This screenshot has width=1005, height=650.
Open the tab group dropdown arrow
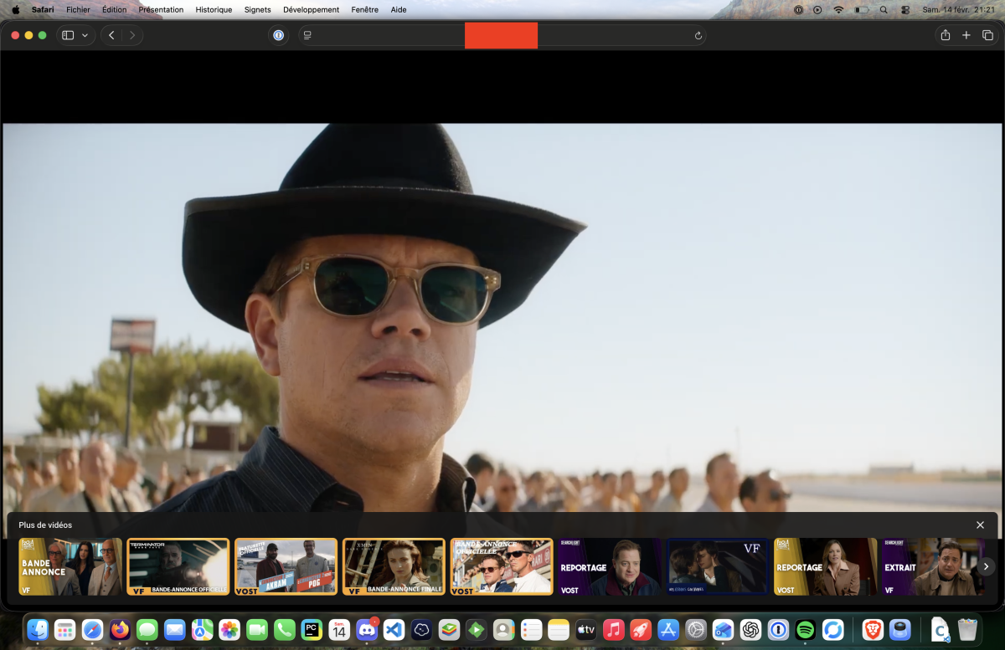pyautogui.click(x=85, y=35)
